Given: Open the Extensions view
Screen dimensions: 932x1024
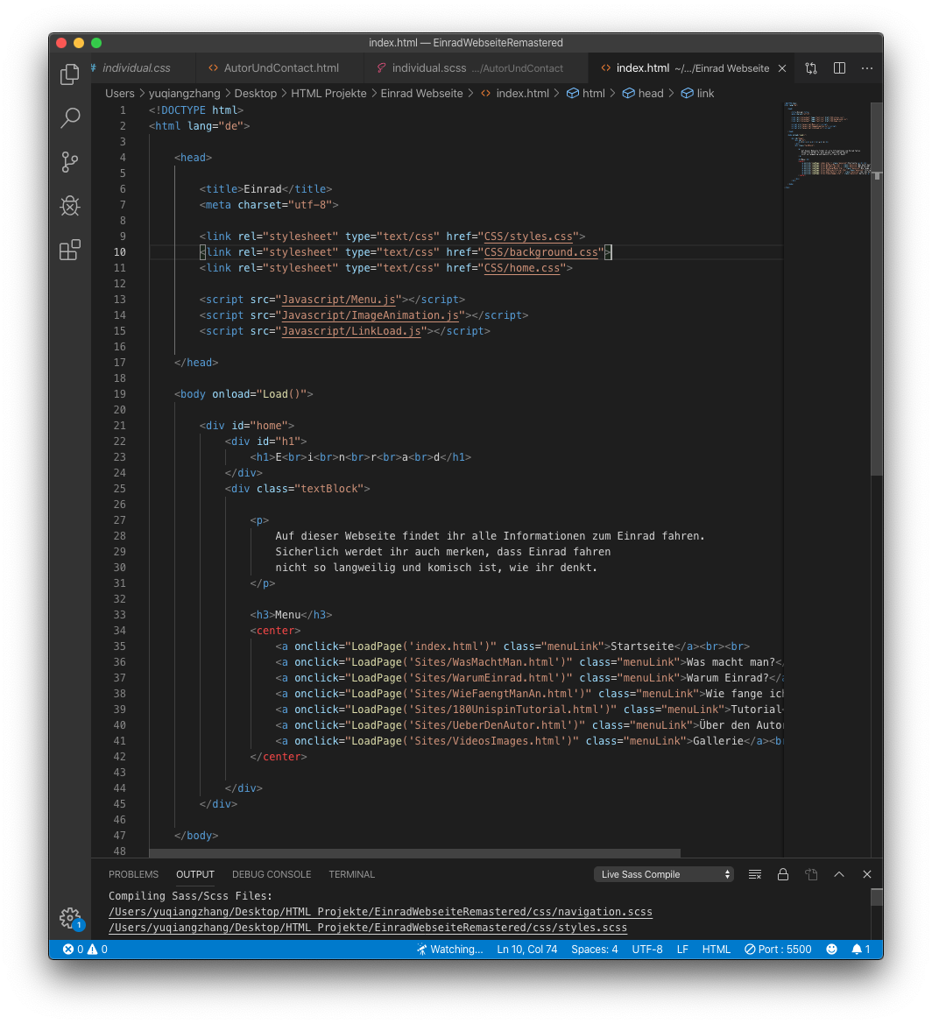Looking at the screenshot, I should coord(70,251).
